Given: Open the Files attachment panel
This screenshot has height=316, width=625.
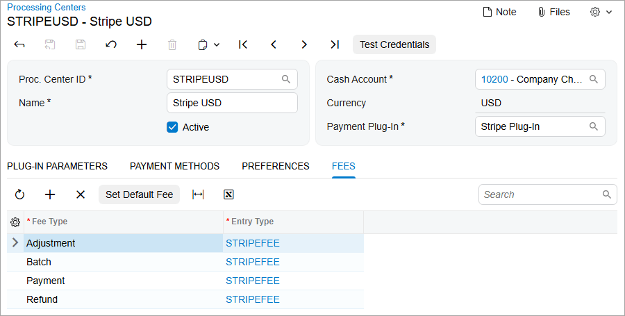Looking at the screenshot, I should tap(553, 12).
